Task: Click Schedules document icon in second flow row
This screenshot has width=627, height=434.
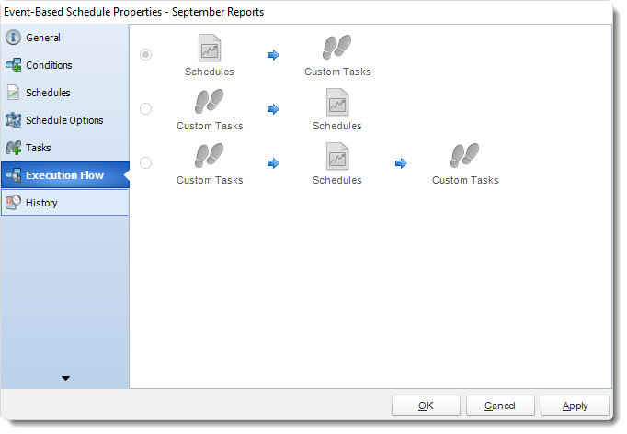Action: pyautogui.click(x=337, y=103)
